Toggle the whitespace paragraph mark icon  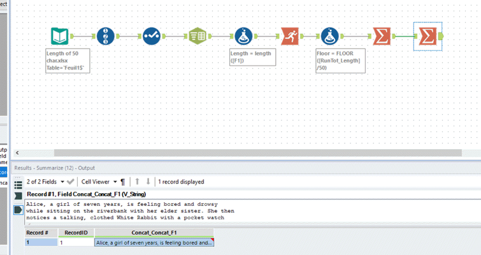123,182
